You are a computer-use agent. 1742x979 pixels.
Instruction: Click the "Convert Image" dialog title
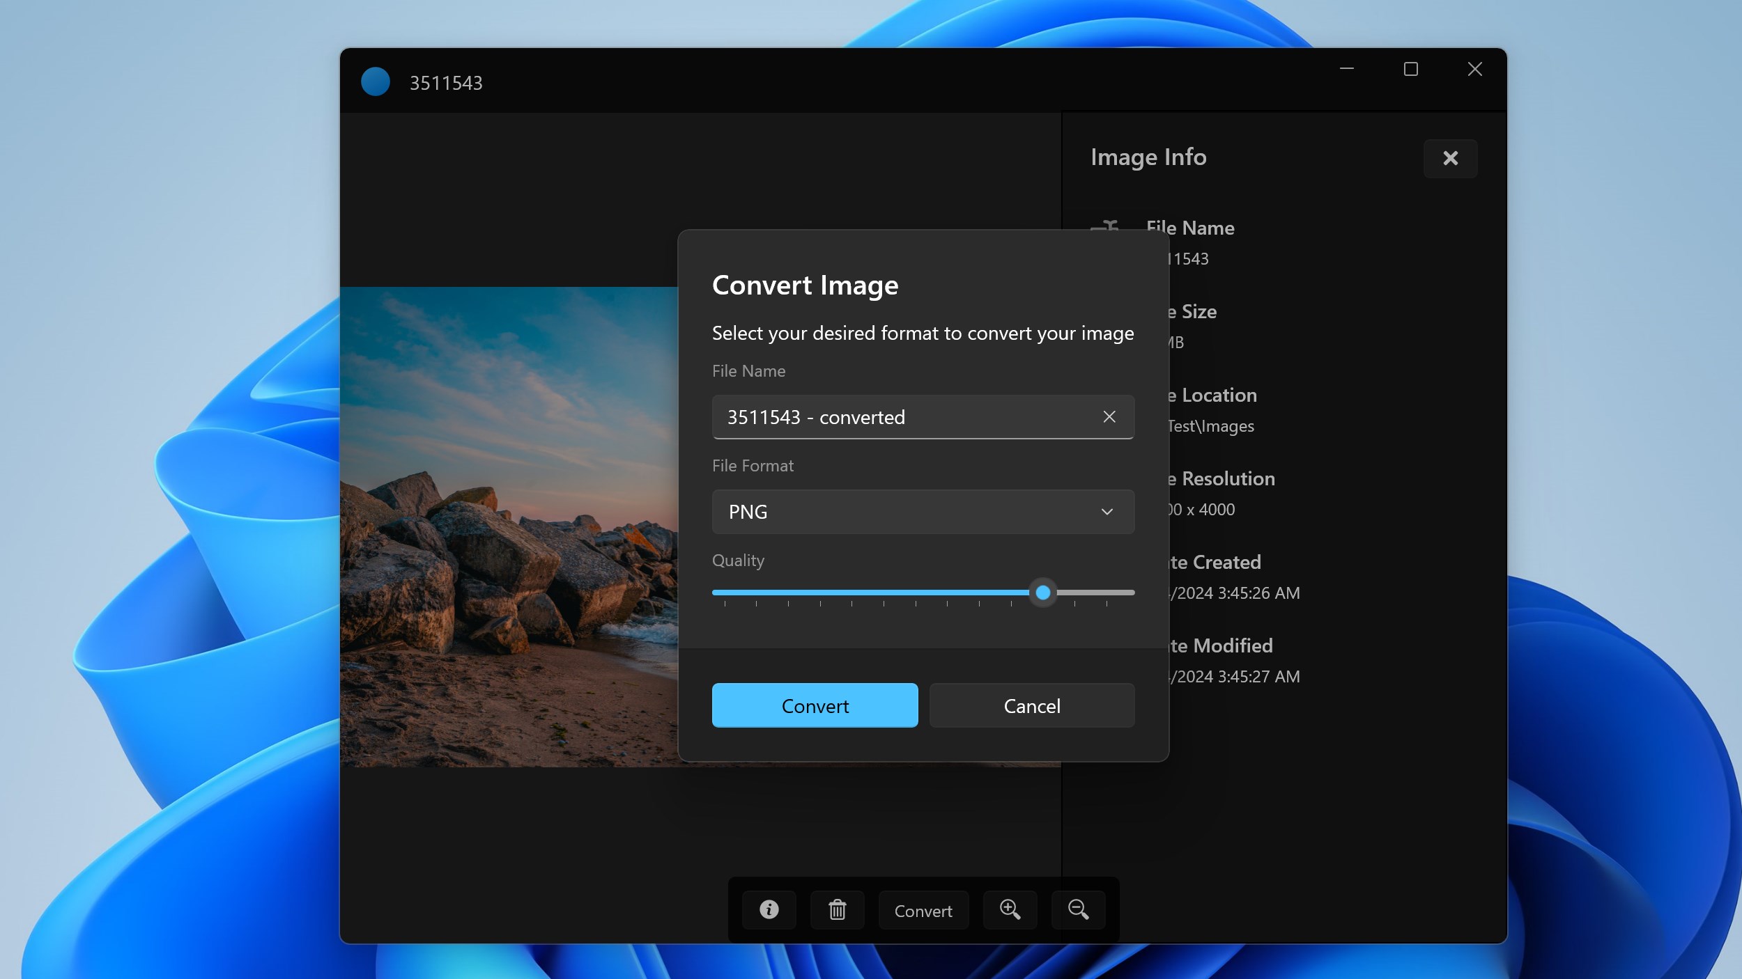(x=805, y=285)
